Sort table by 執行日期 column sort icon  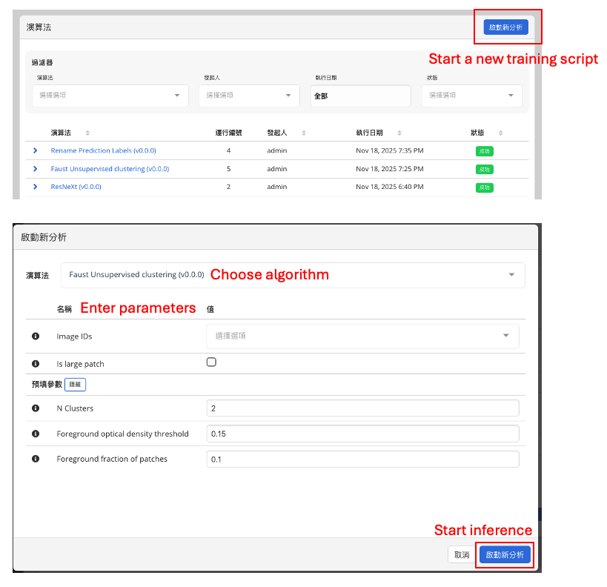click(x=399, y=133)
